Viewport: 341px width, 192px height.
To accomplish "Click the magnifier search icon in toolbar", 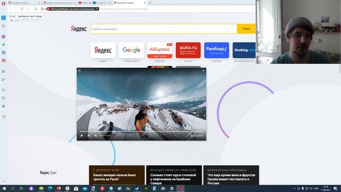I will (36, 9).
